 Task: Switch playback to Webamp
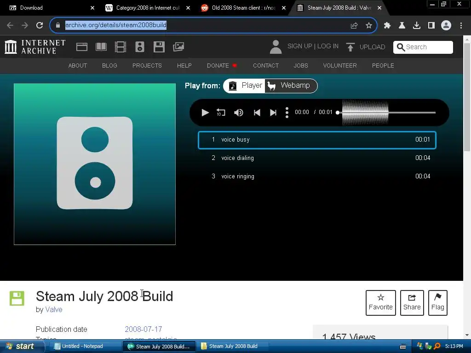click(x=291, y=85)
